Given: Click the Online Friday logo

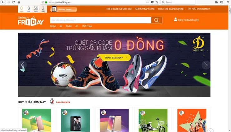Looking at the screenshot, I should pos(31,21).
